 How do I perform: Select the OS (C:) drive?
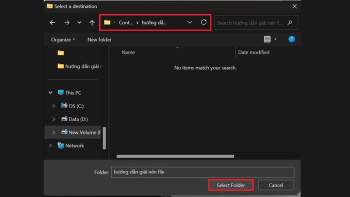(72, 106)
